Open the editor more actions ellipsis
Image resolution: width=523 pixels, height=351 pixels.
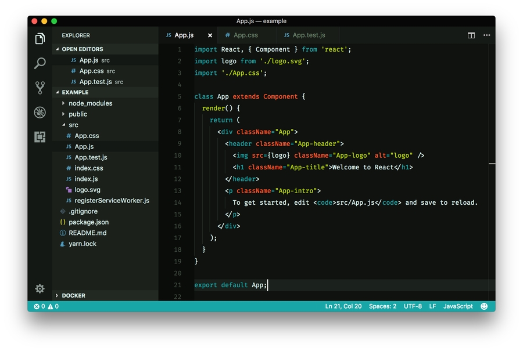pos(486,35)
